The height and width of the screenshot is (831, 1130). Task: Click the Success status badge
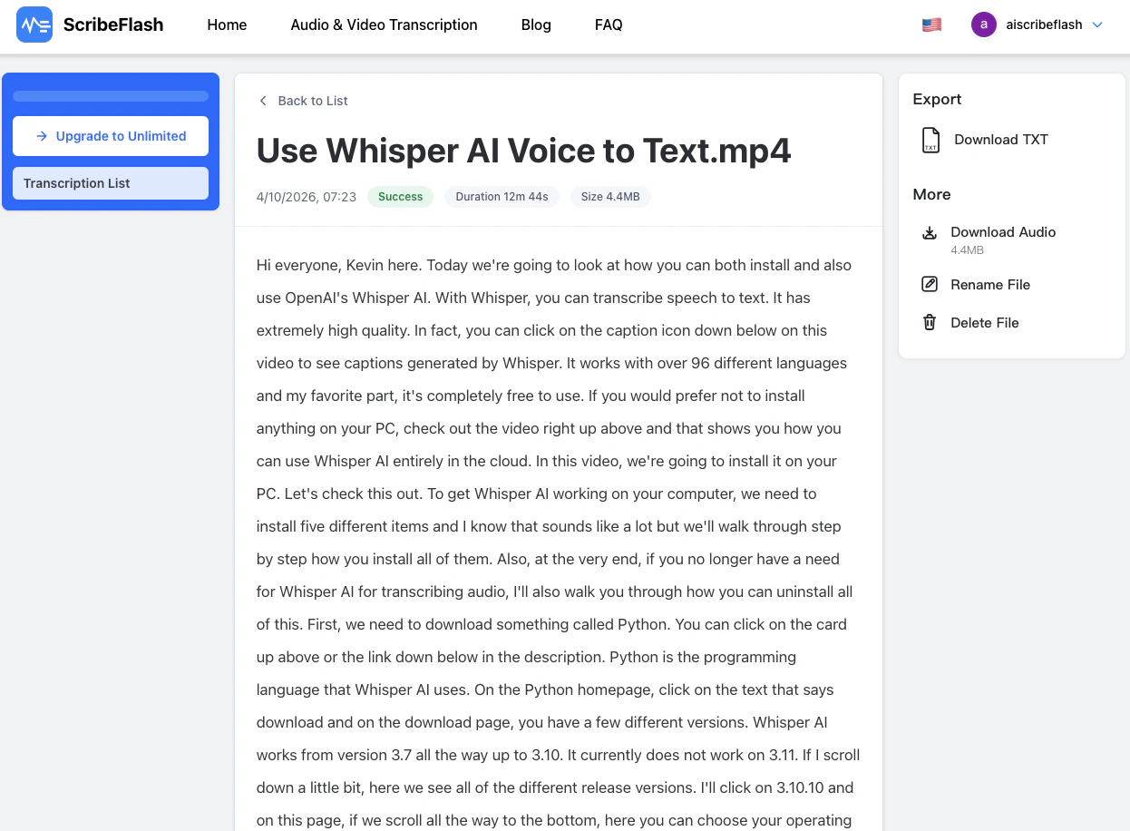coord(400,197)
